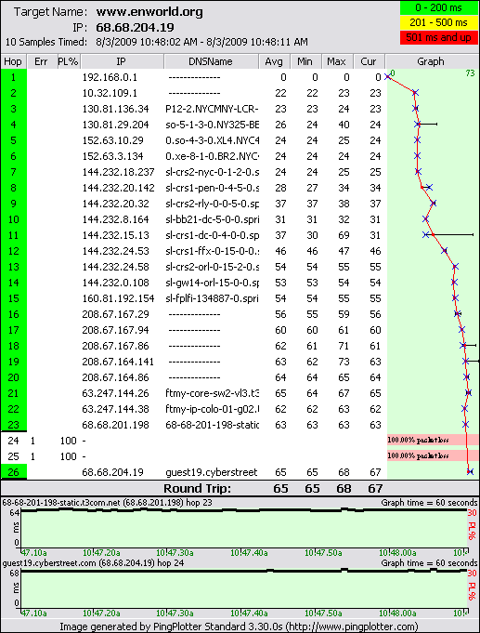The image size is (480, 633).
Task: Click the samples timed date range text
Action: (x=201, y=42)
